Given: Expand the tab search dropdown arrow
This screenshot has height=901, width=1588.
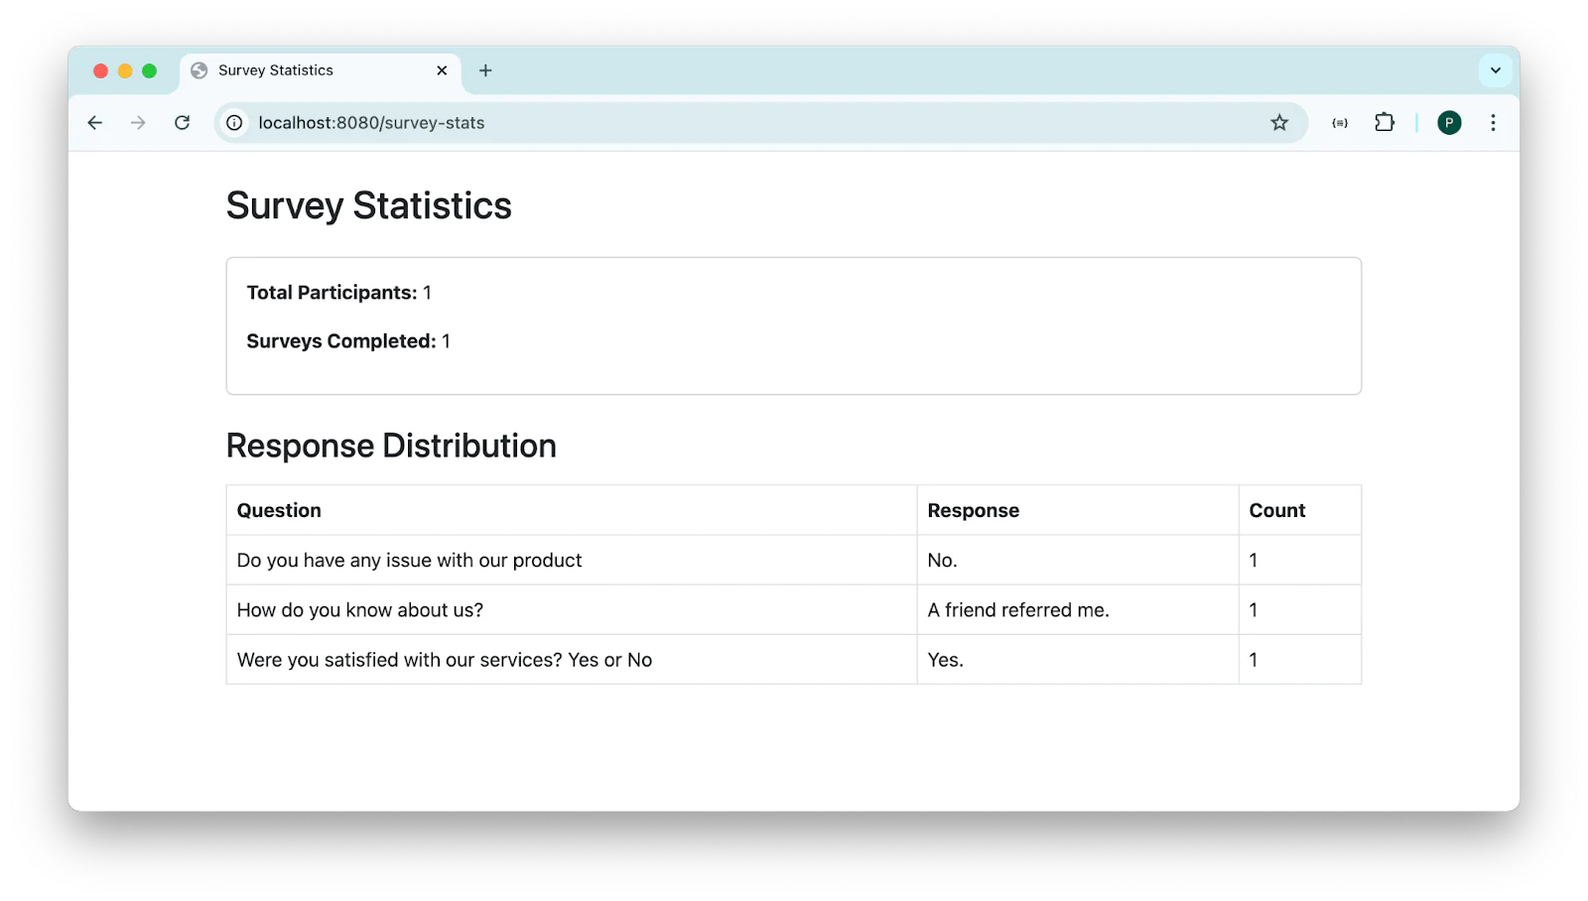Looking at the screenshot, I should pos(1495,70).
